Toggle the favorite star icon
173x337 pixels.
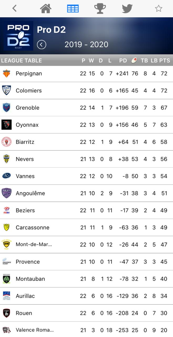click(158, 8)
